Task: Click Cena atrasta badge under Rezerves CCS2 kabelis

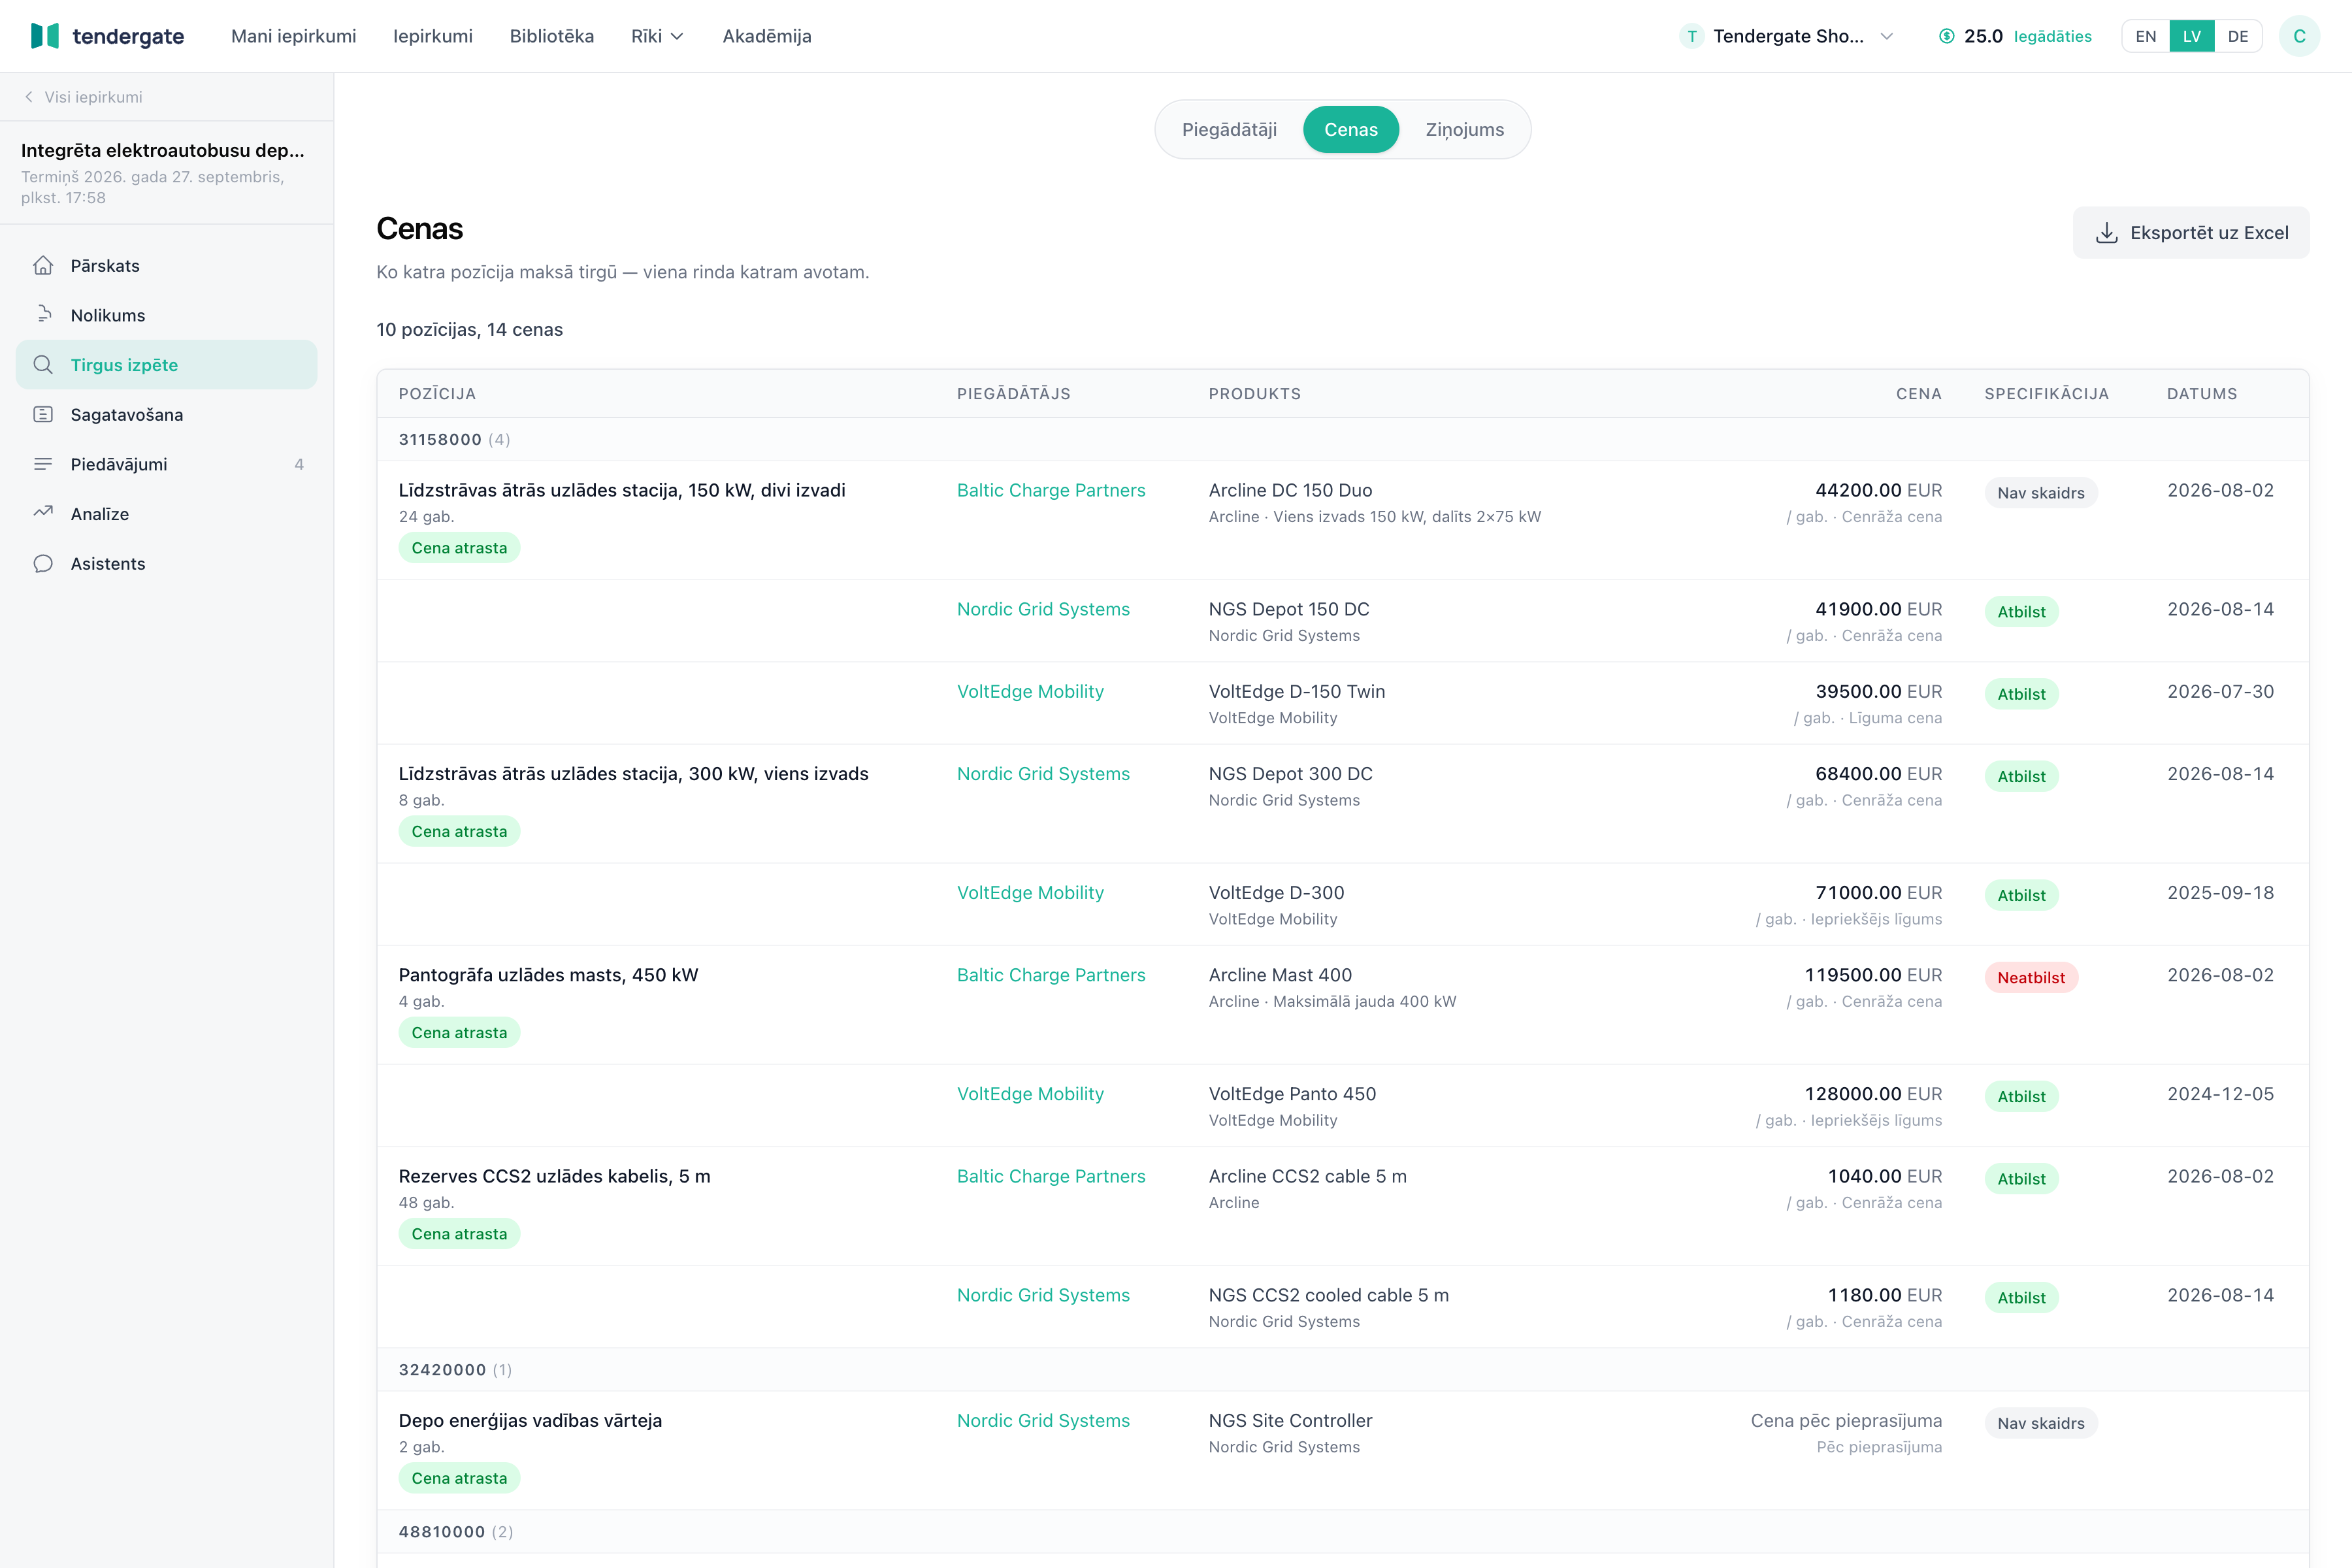Action: [x=459, y=1234]
